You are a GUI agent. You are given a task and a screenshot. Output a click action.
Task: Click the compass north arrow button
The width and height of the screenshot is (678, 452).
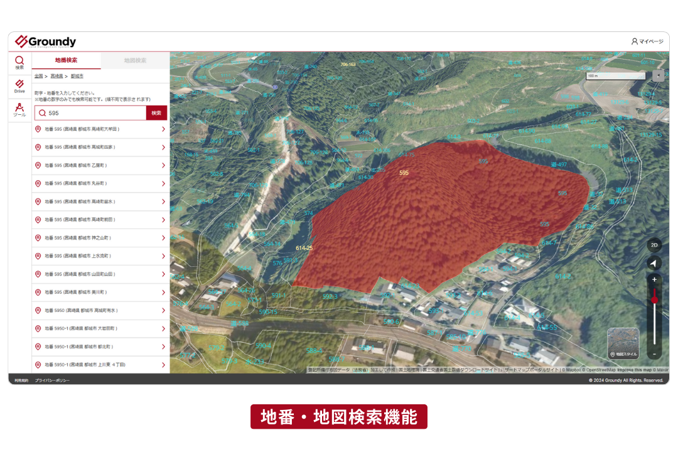pos(654,263)
